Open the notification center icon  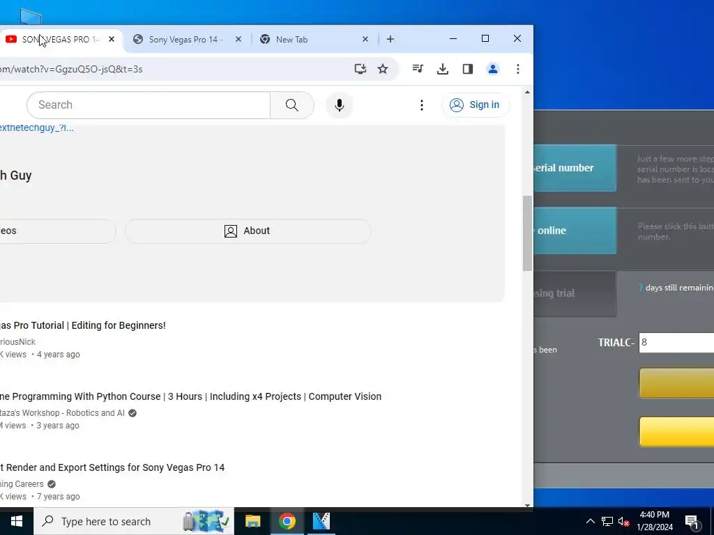(x=692, y=521)
